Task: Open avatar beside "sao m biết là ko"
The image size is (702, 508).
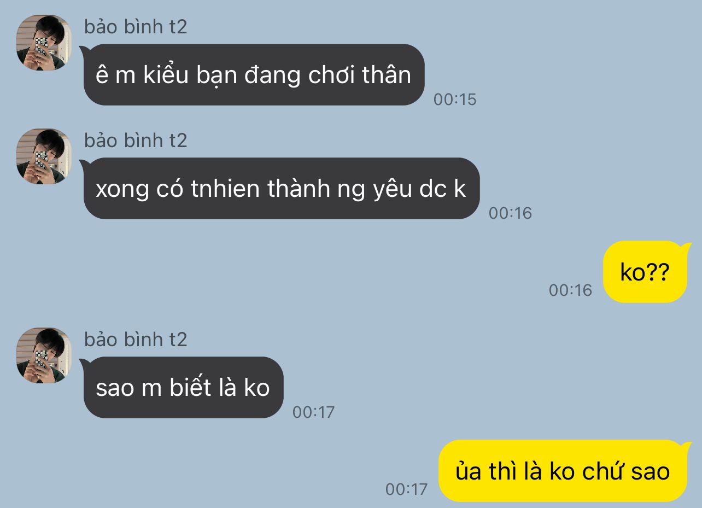Action: click(44, 355)
